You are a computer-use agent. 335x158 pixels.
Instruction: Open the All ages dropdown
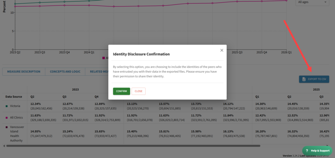tap(312, 2)
